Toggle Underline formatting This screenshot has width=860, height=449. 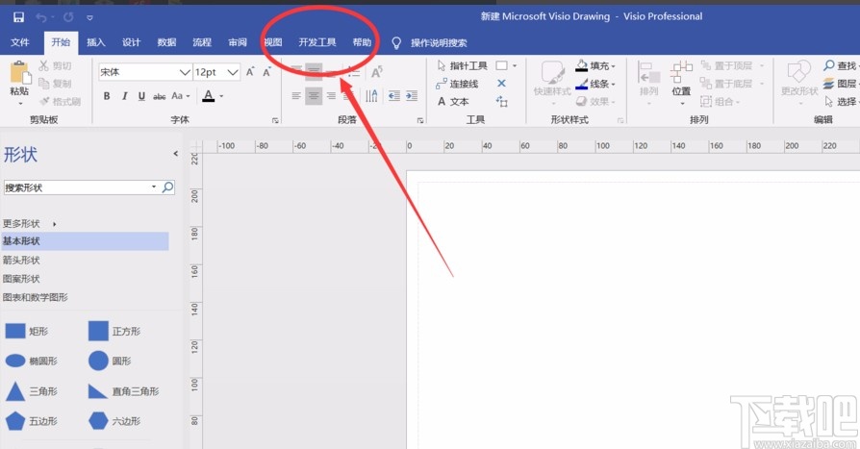(141, 96)
